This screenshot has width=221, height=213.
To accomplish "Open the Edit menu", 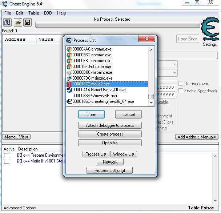I will tap(20, 13).
